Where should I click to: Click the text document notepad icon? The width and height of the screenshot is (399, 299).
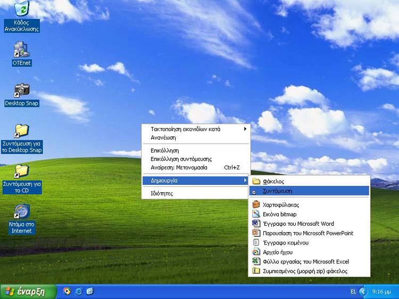pyautogui.click(x=256, y=242)
